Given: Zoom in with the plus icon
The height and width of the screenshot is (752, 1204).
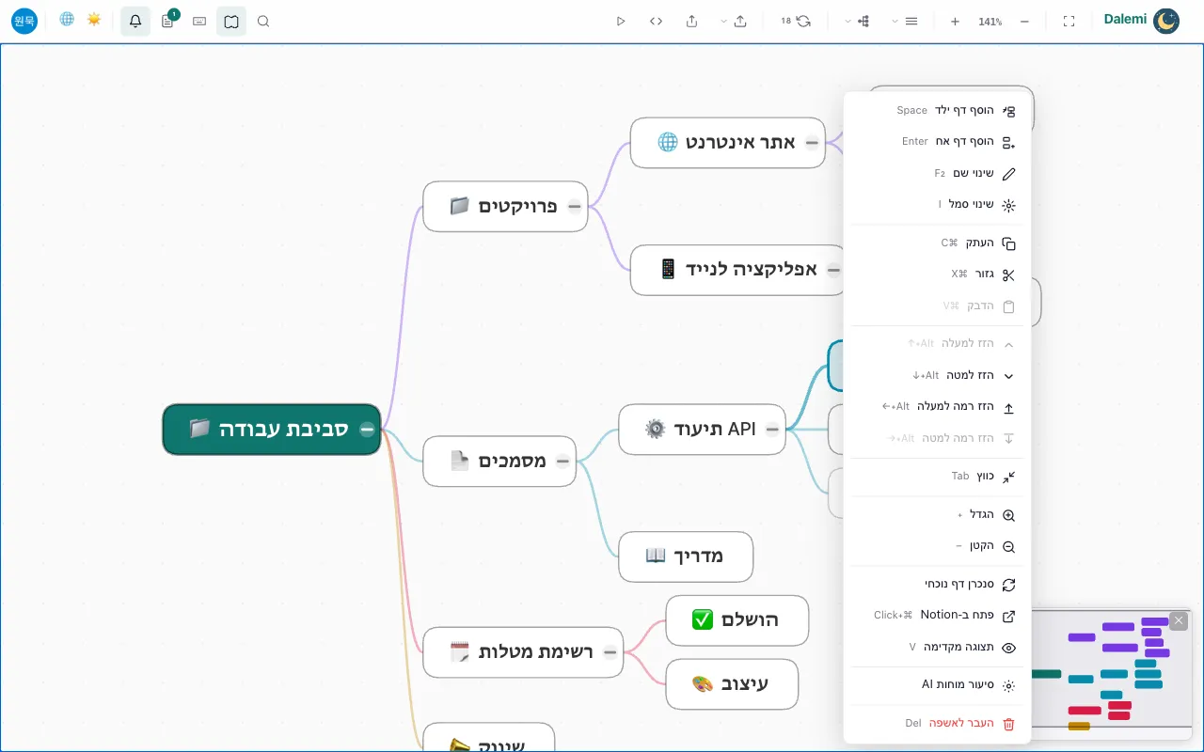Looking at the screenshot, I should click(x=955, y=21).
